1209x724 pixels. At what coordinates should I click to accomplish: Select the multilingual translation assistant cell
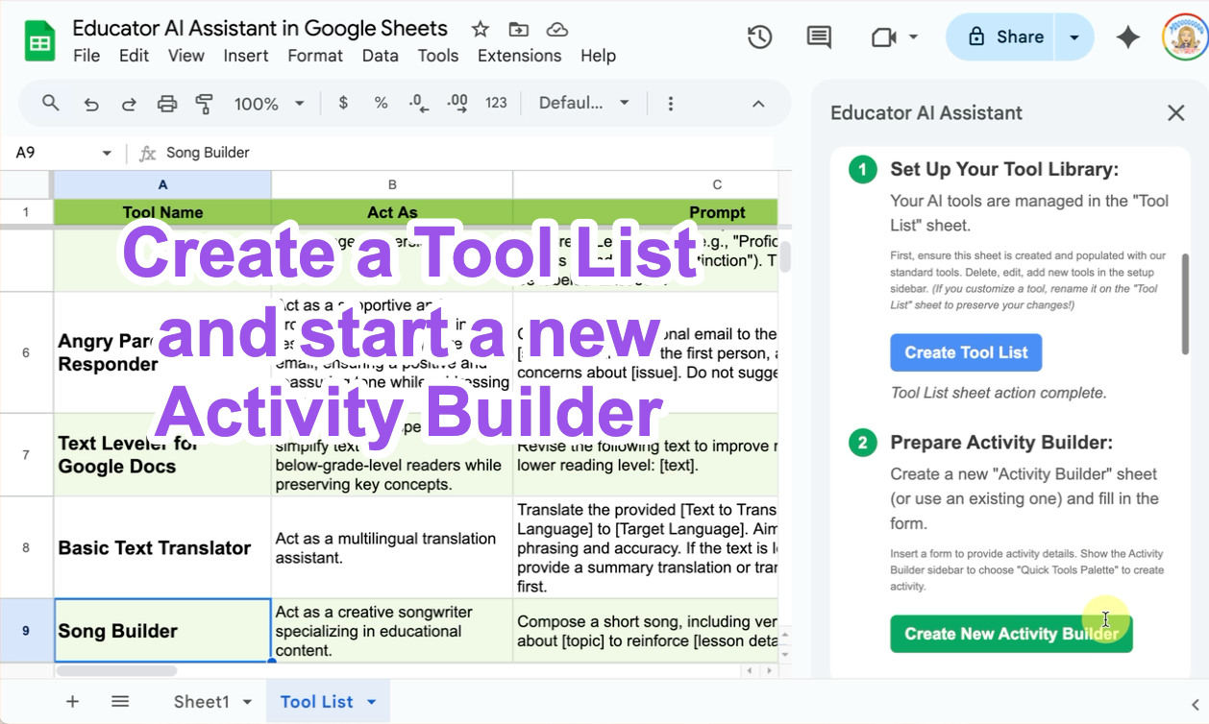click(x=392, y=547)
